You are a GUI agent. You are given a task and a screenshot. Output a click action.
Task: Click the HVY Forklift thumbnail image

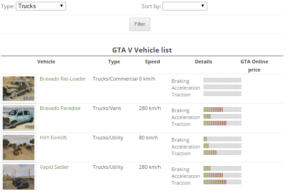[19, 148]
